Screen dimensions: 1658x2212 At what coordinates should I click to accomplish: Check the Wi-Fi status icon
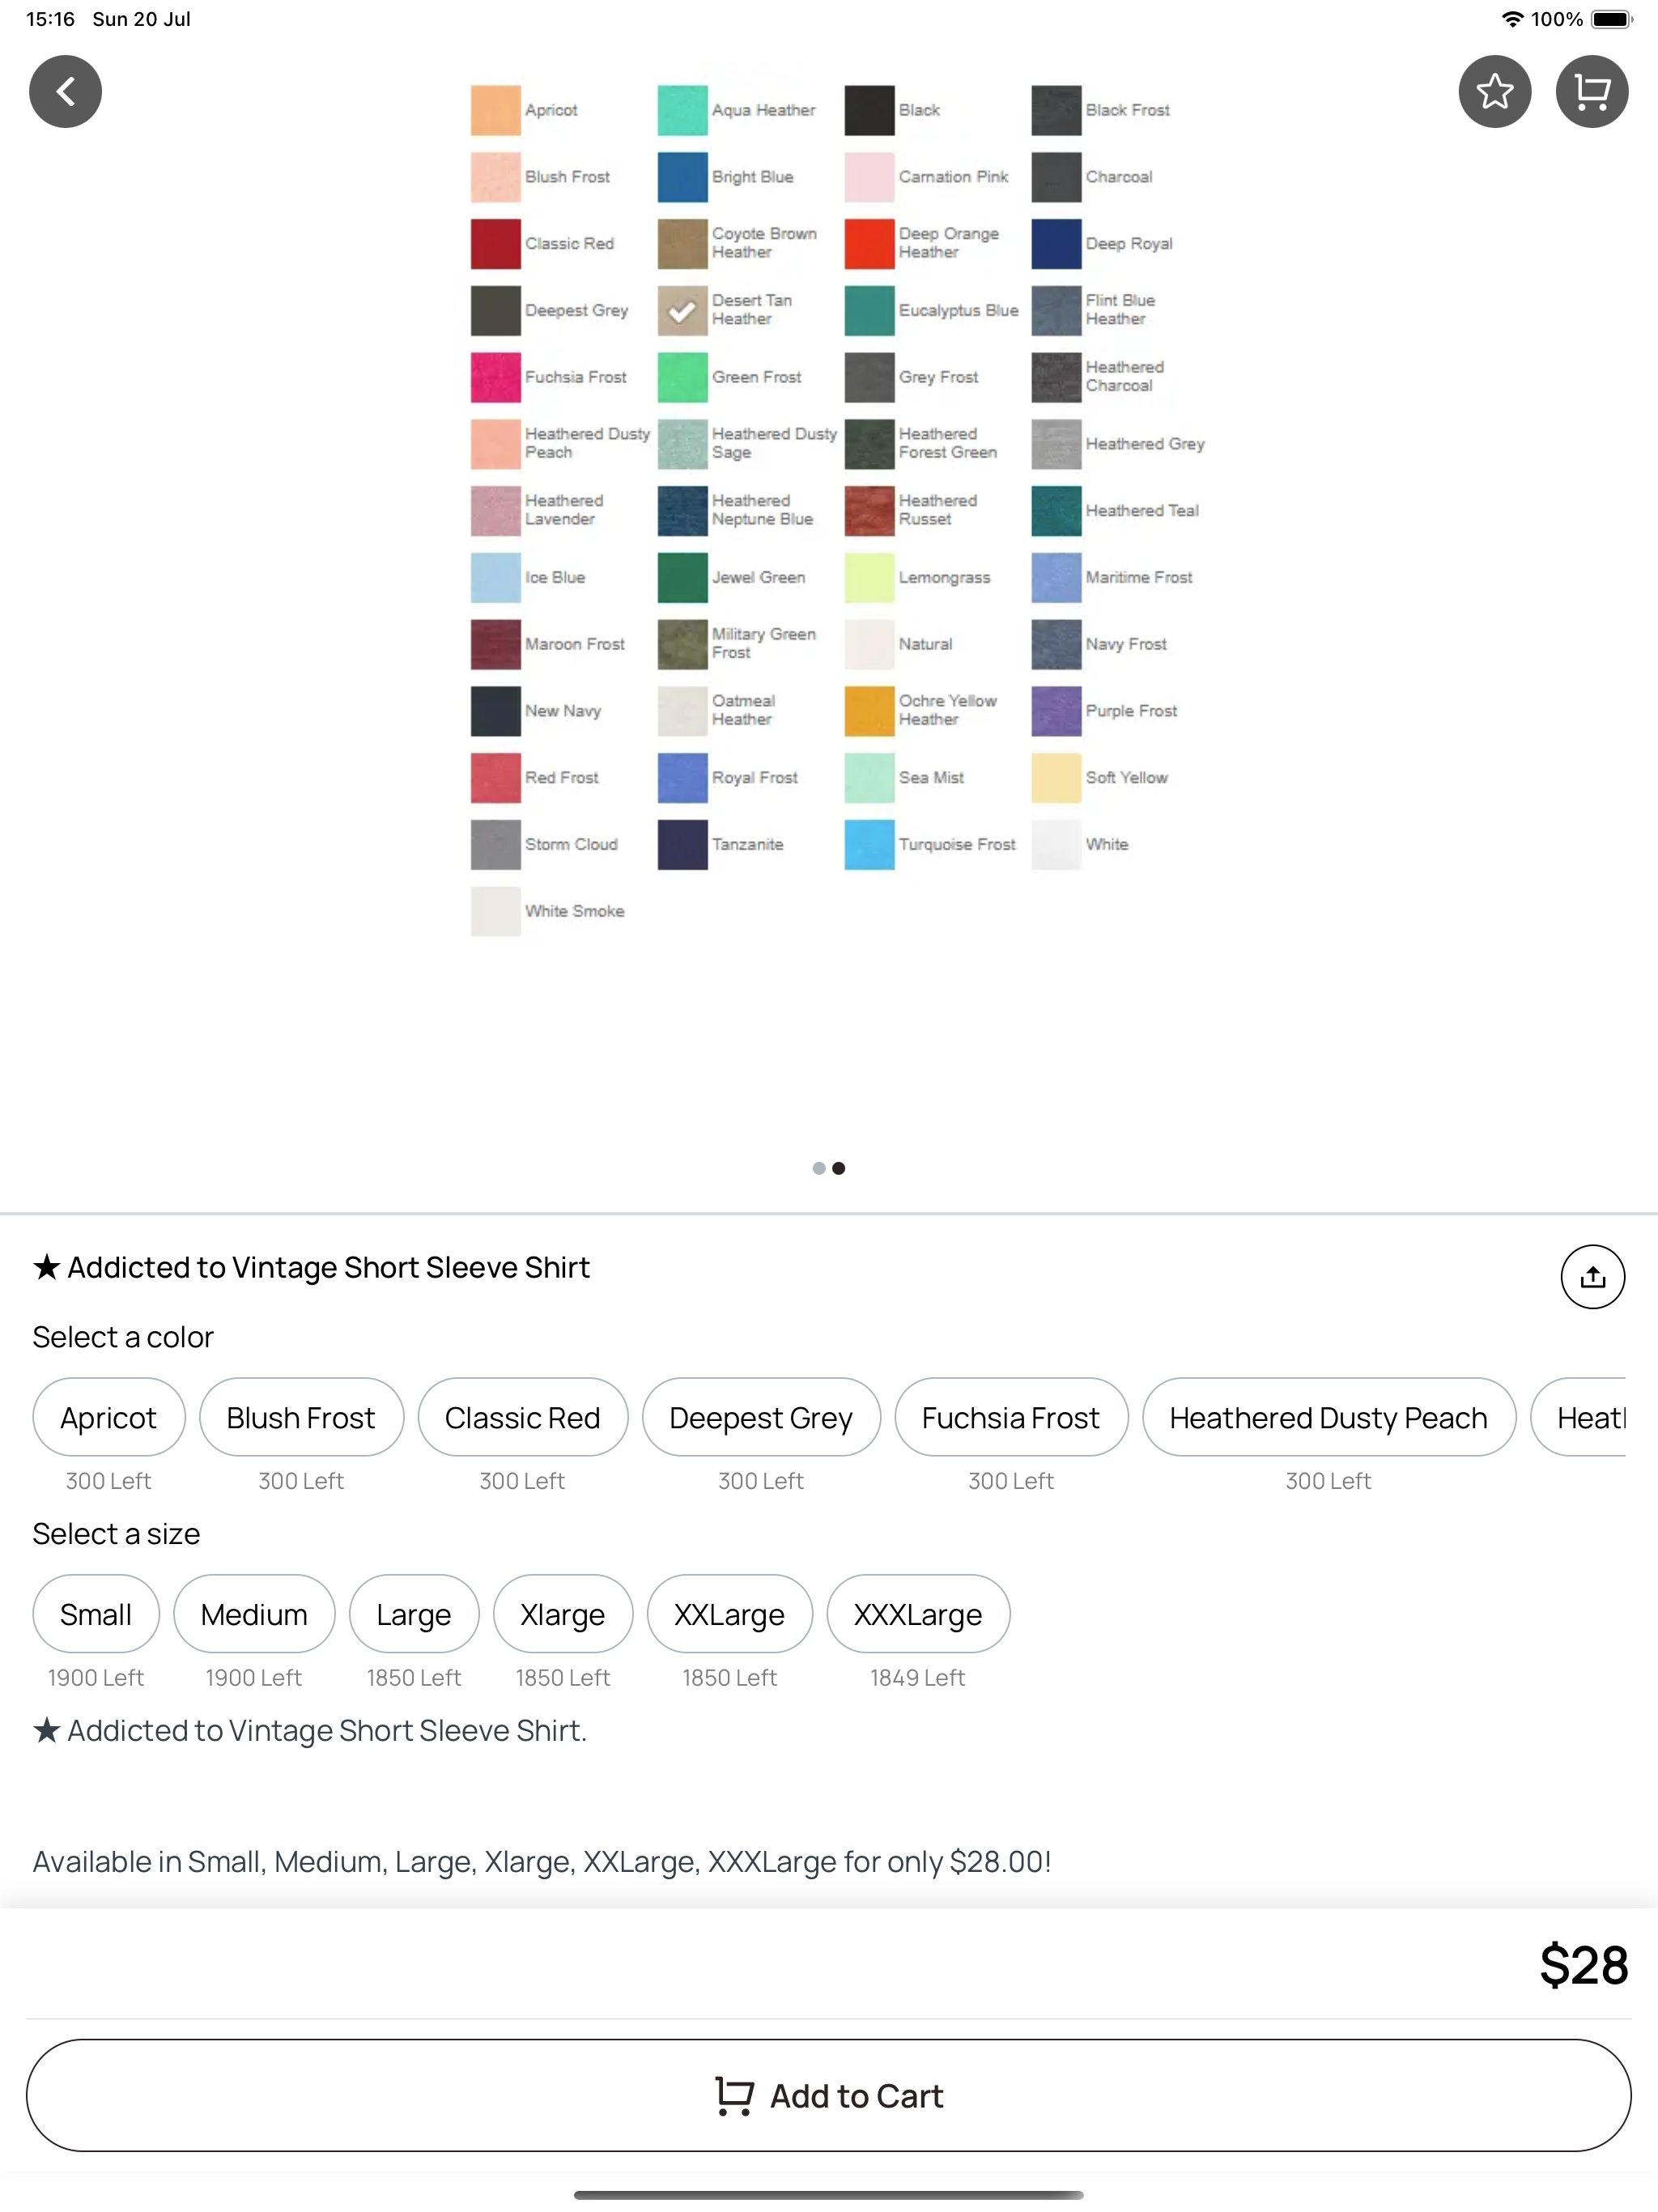[x=1512, y=19]
